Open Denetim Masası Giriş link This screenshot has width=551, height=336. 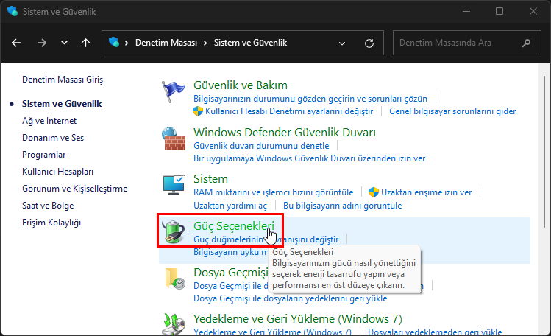pos(63,80)
